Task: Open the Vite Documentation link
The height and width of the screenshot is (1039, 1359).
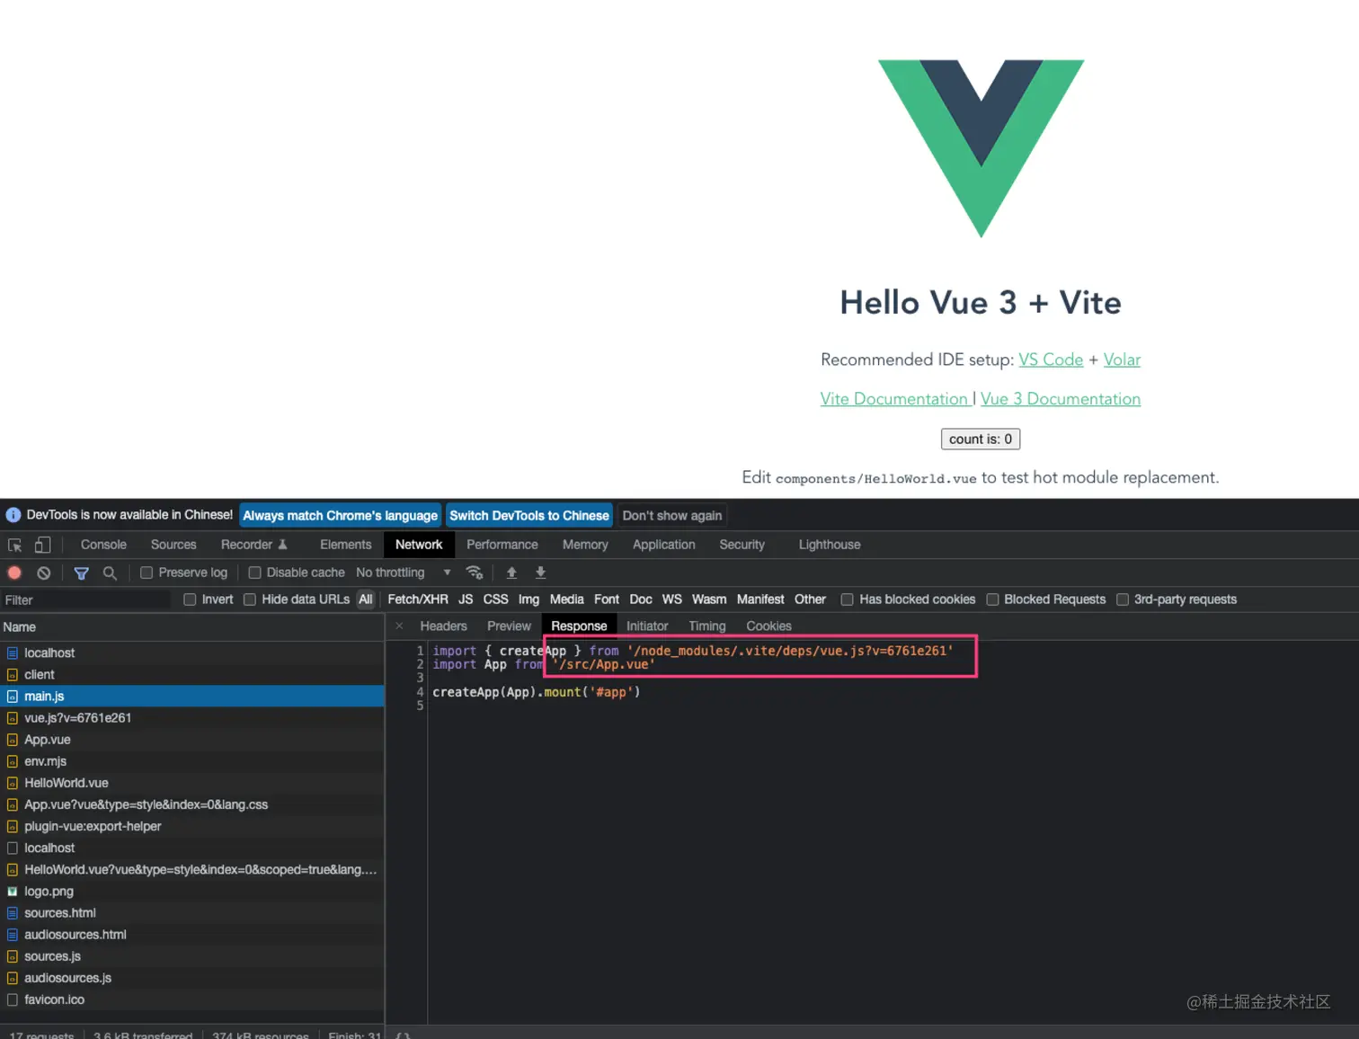Action: pos(894,399)
